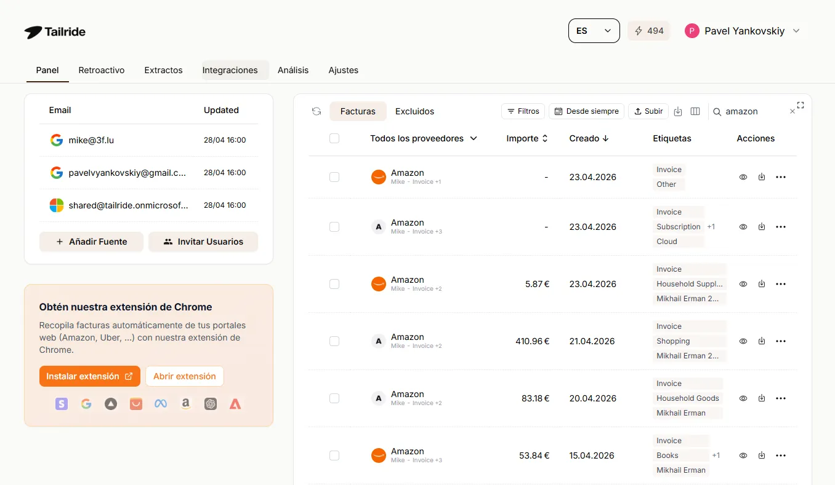Click the 494 credits badge

pos(648,31)
